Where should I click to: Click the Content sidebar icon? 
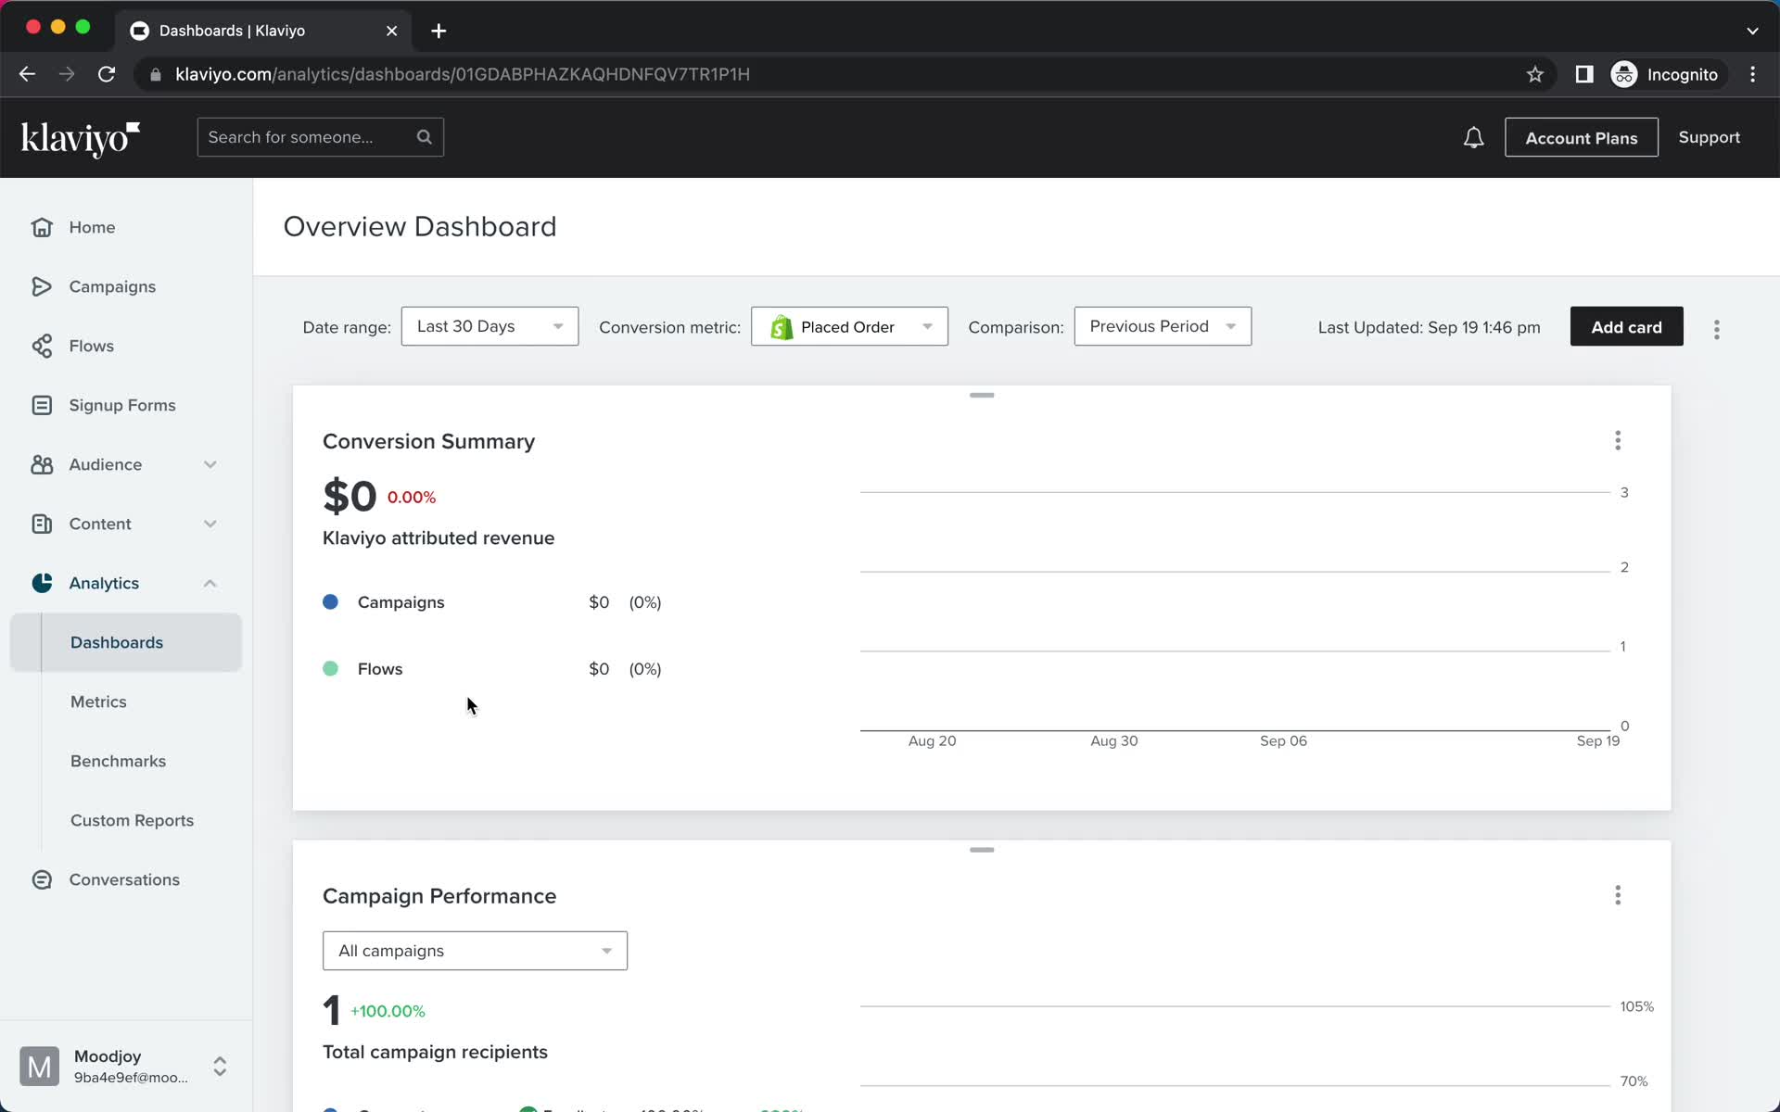point(42,524)
